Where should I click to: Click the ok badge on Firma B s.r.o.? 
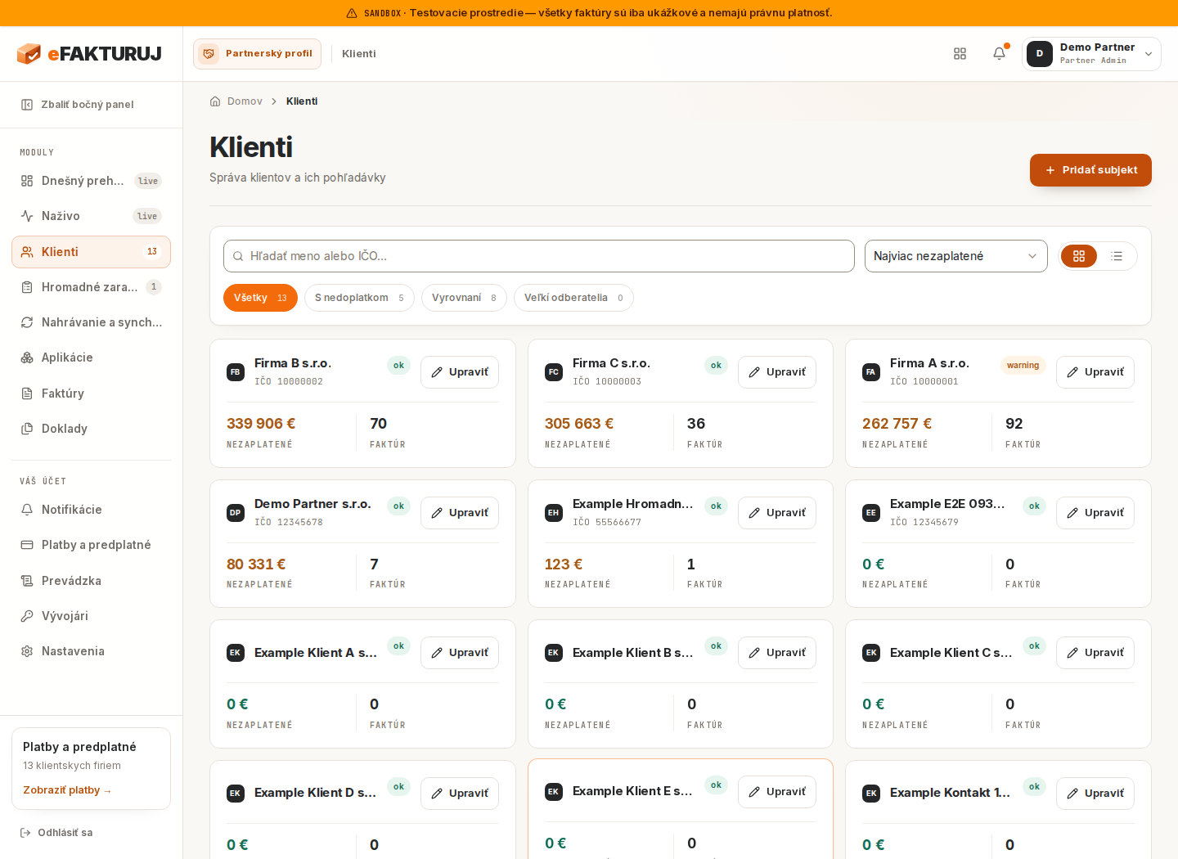point(398,366)
